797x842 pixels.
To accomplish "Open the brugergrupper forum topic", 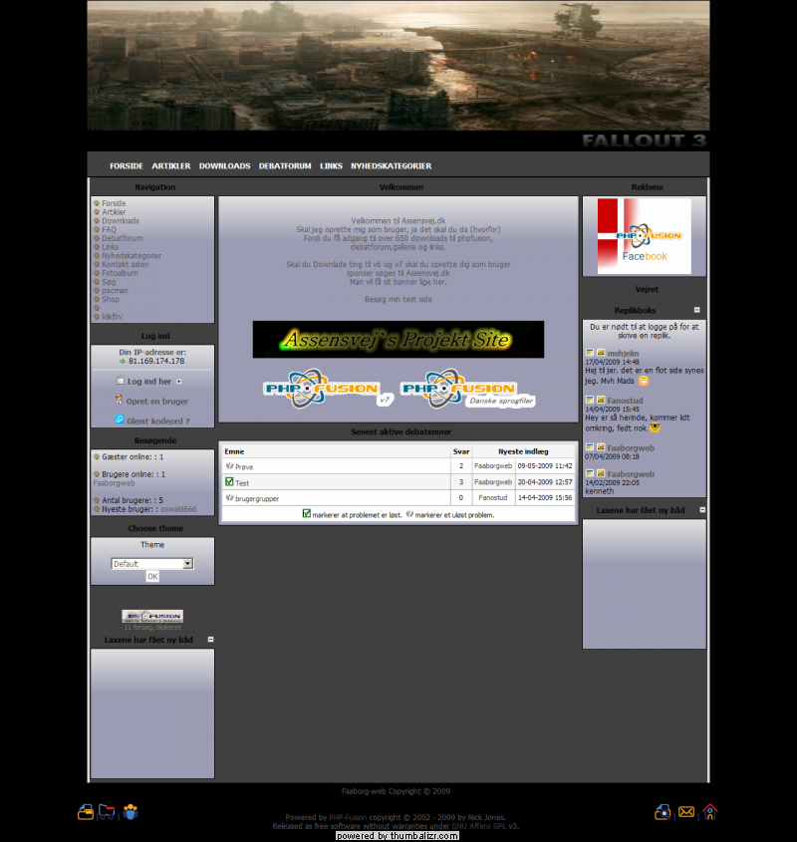I will (257, 498).
